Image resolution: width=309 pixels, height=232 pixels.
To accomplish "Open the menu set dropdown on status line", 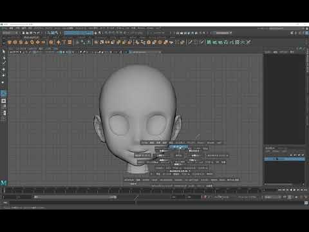I will [x=10, y=33].
